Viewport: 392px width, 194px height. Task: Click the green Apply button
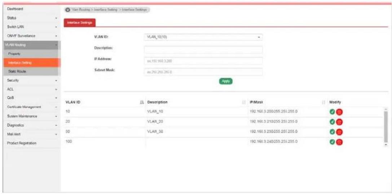(226, 81)
